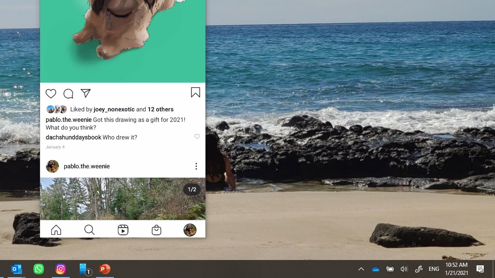
Task: Open the volume speaker tray icon
Action: pyautogui.click(x=404, y=269)
